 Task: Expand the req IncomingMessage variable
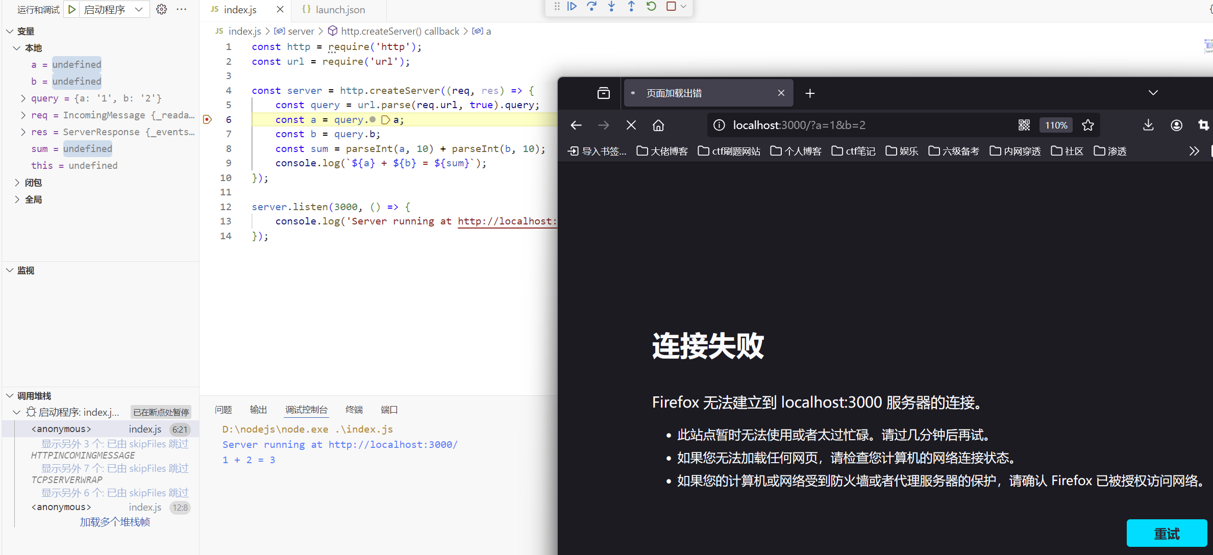(x=23, y=115)
